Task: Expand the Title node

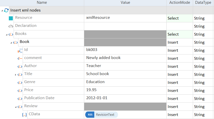Action: pos(16,75)
